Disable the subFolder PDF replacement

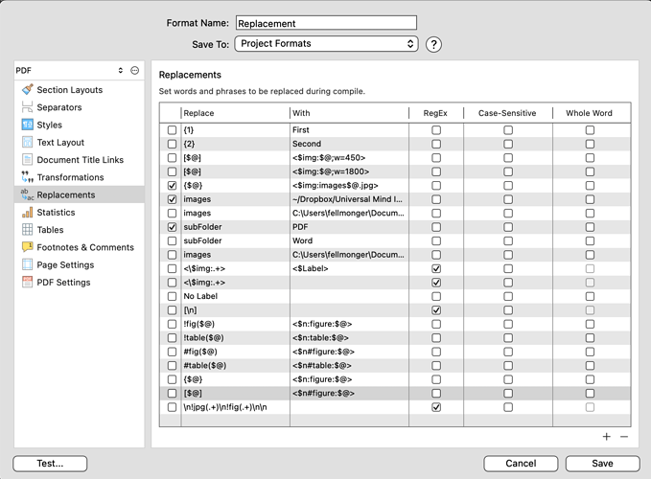pyautogui.click(x=172, y=227)
